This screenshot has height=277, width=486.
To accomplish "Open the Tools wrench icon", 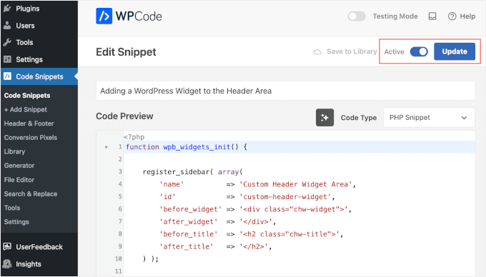I will click(7, 42).
